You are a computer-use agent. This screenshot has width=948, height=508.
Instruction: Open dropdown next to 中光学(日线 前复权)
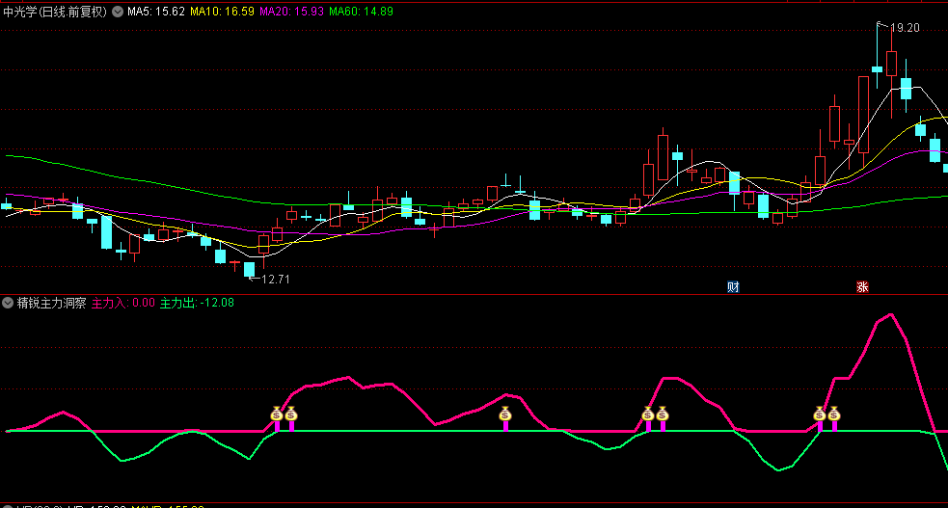click(x=118, y=13)
